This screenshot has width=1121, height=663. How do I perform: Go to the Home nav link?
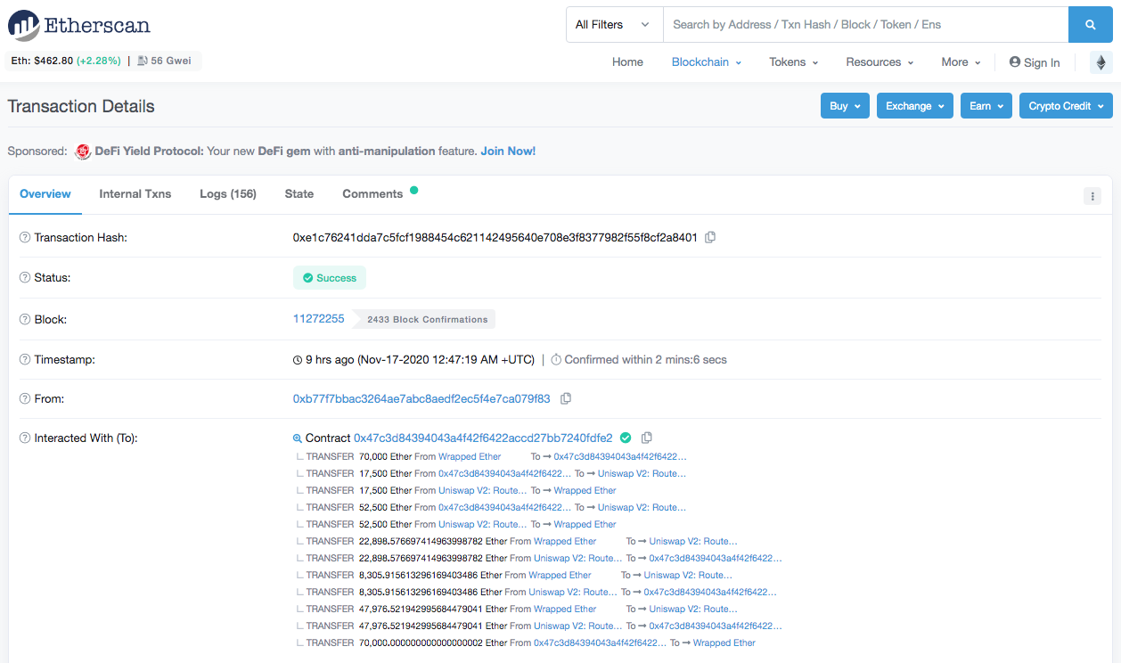click(627, 62)
